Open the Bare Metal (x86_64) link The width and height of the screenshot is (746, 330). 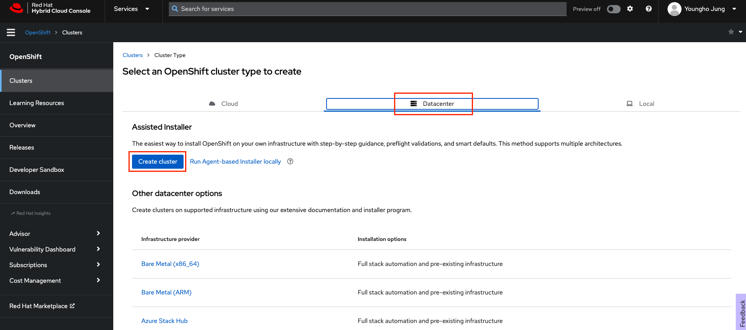pyautogui.click(x=170, y=264)
